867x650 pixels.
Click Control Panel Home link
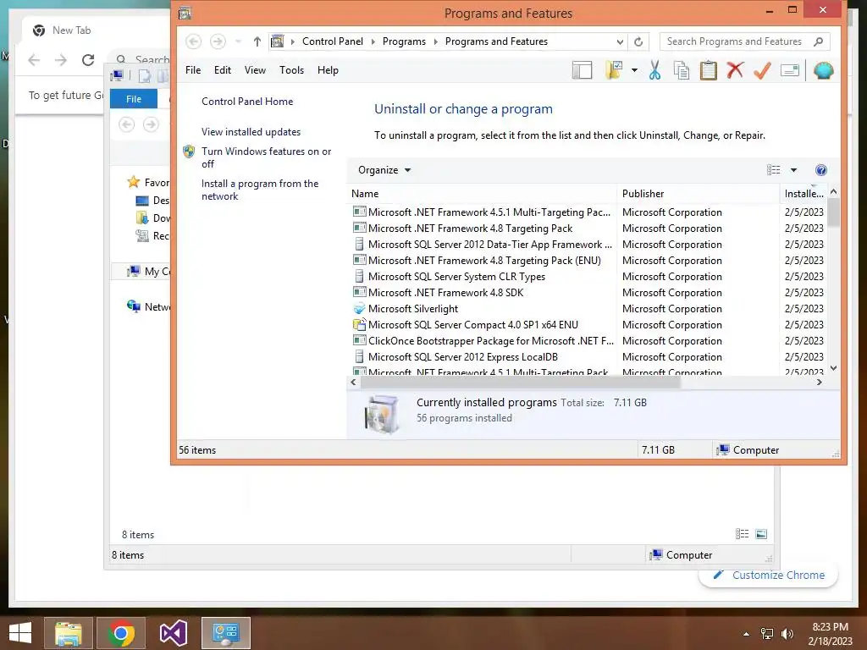click(x=247, y=102)
